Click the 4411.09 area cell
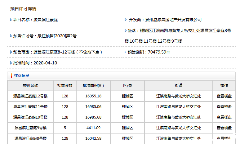Viewport: 240px width, 150px height. [x=93, y=128]
